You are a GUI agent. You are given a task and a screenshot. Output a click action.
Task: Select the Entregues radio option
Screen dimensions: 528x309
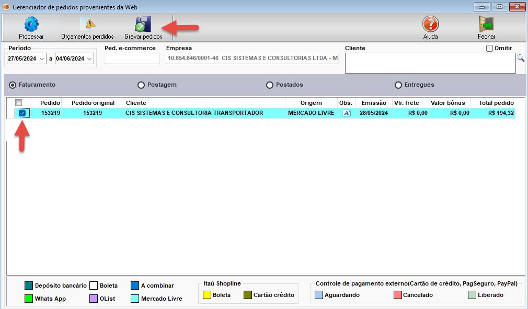(398, 85)
